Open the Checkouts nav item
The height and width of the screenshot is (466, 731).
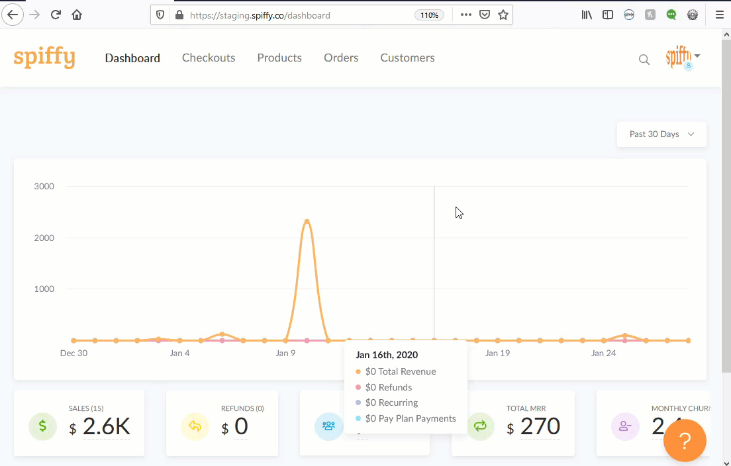pyautogui.click(x=209, y=58)
